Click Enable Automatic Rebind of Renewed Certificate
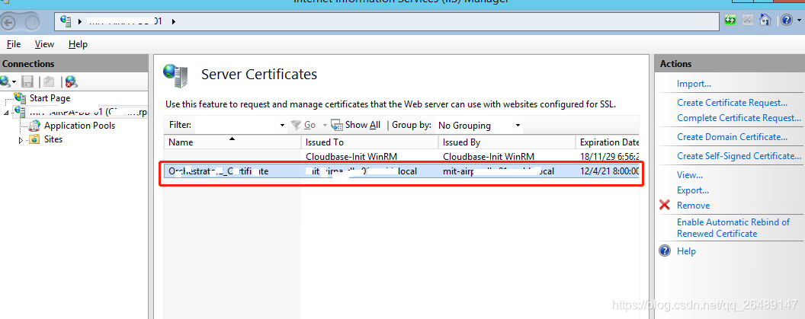The width and height of the screenshot is (805, 319). point(733,228)
